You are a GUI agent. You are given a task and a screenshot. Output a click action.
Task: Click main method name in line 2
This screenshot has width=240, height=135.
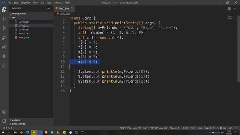click(119, 23)
